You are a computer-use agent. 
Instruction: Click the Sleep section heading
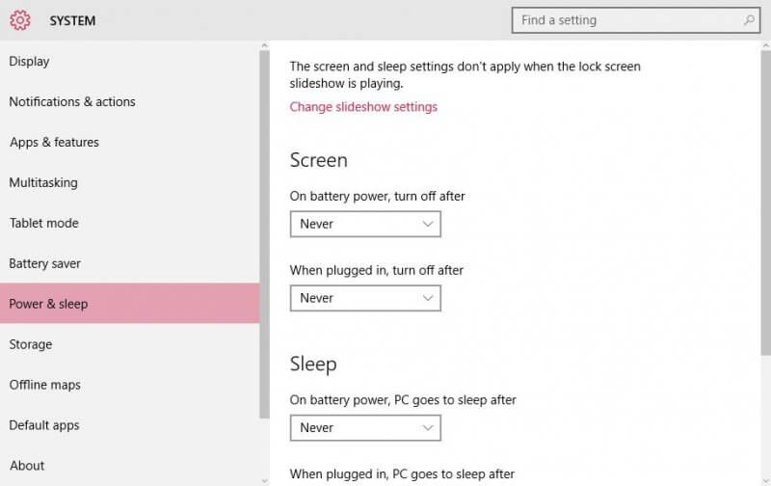313,364
